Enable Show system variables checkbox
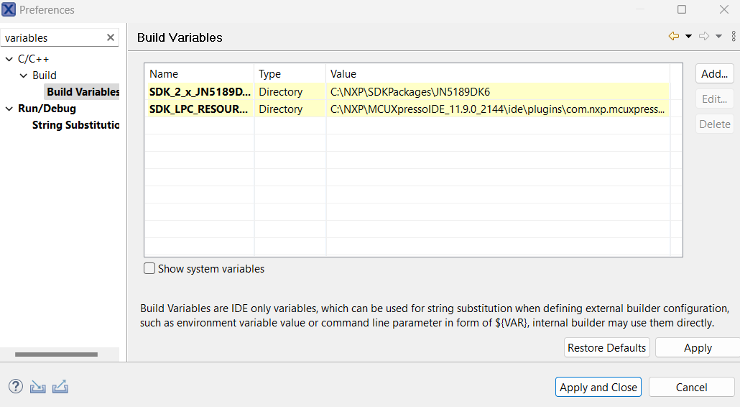The height and width of the screenshot is (407, 740). [x=149, y=269]
